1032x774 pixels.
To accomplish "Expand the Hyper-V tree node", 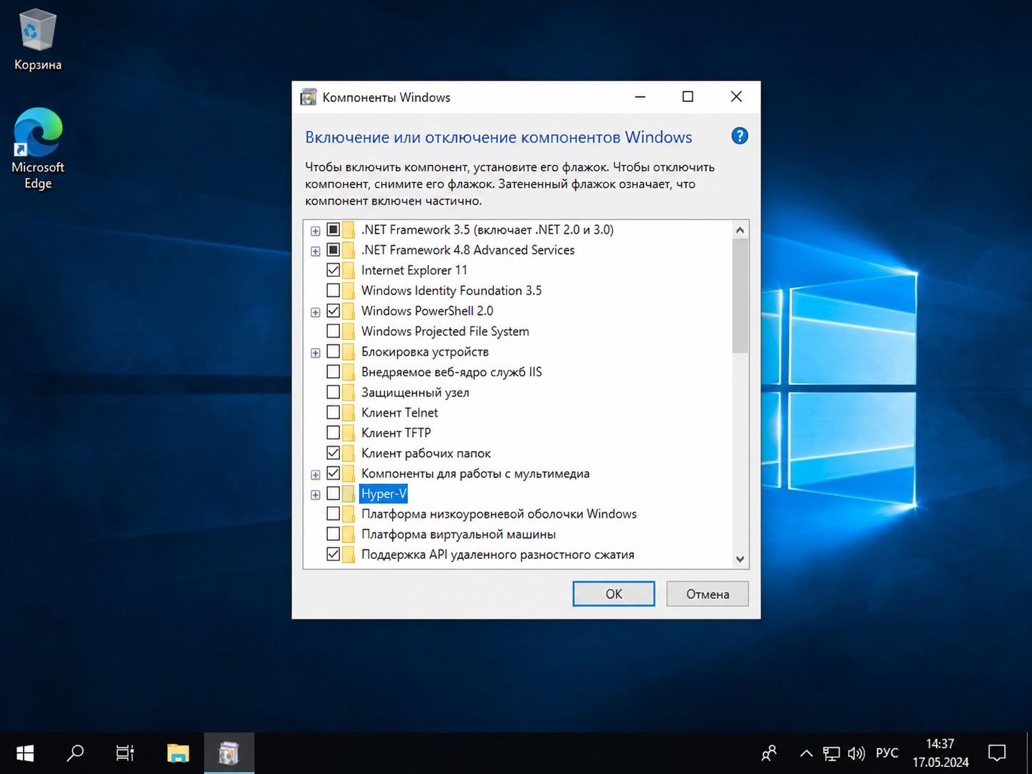I will tap(315, 495).
